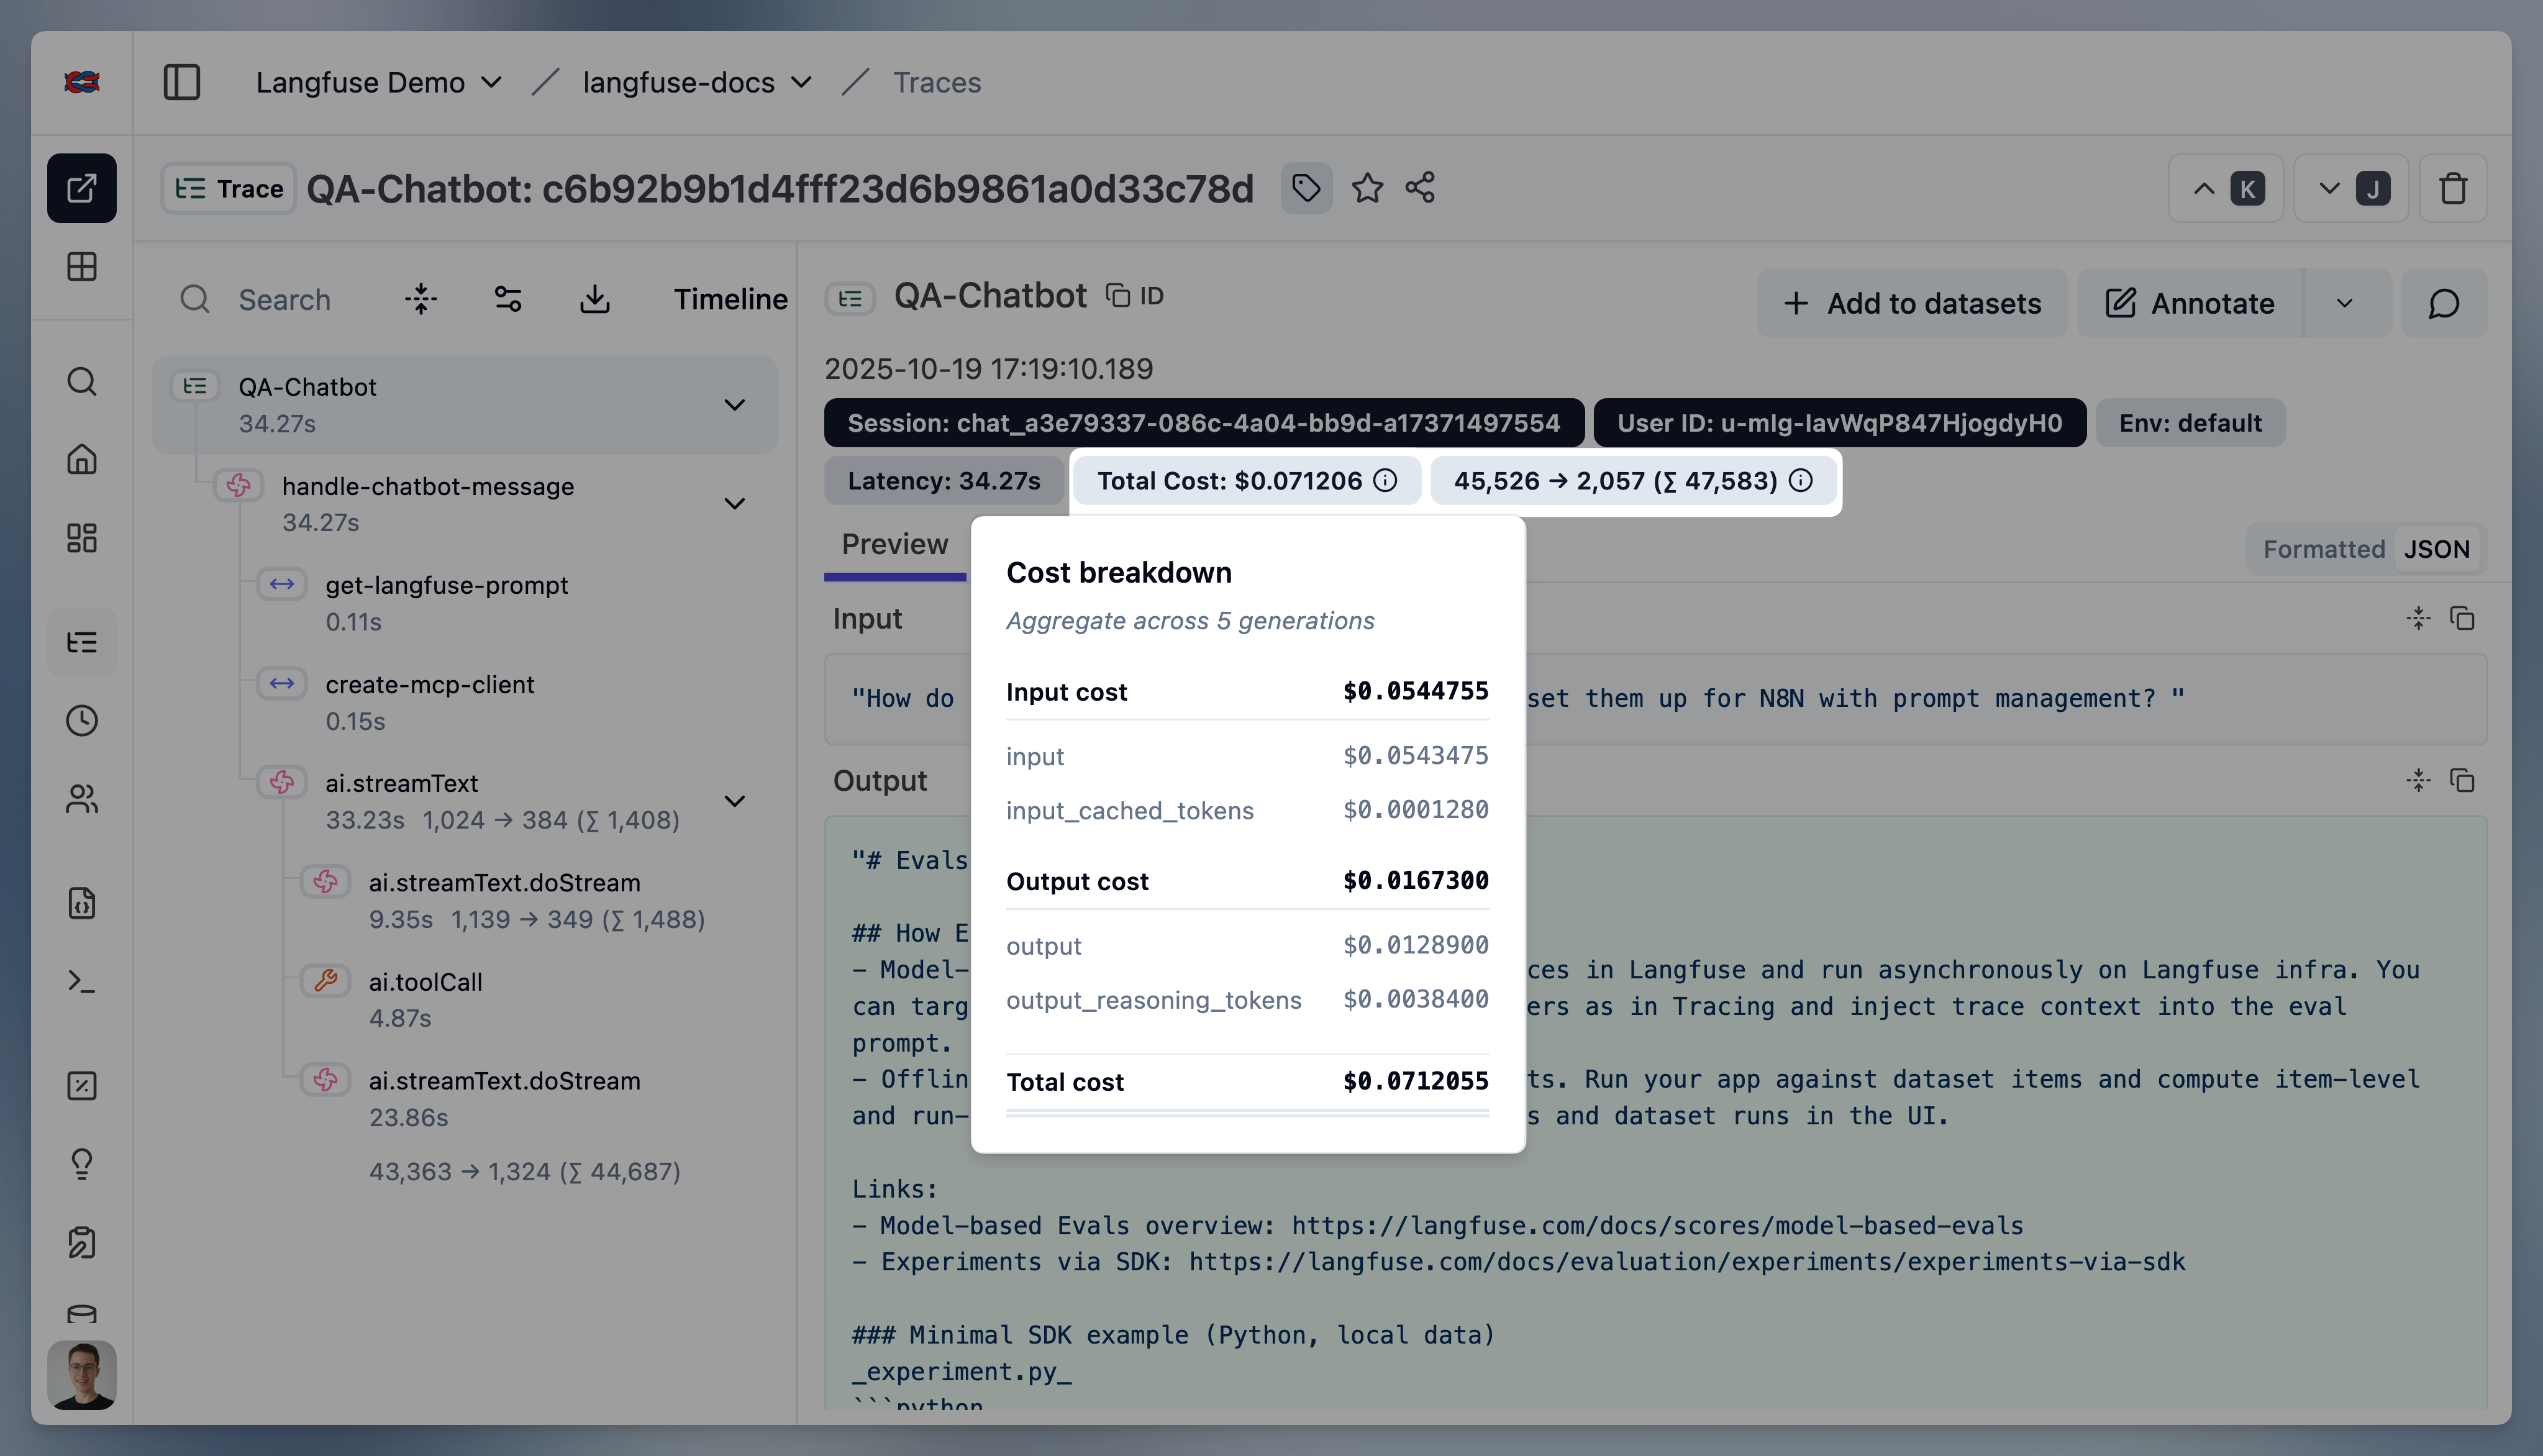The width and height of the screenshot is (2543, 1456).
Task: Click Add to datasets button
Action: click(1912, 303)
